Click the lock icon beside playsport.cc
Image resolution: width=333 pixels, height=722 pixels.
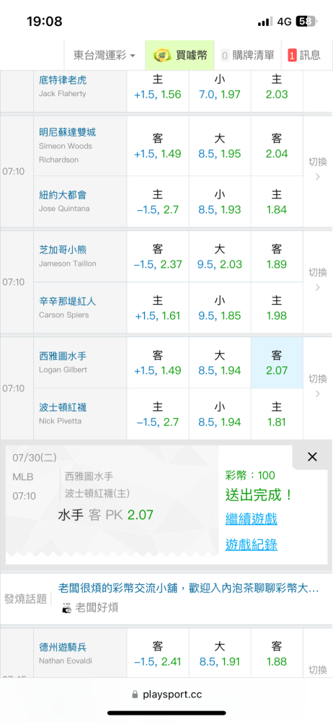pyautogui.click(x=135, y=695)
